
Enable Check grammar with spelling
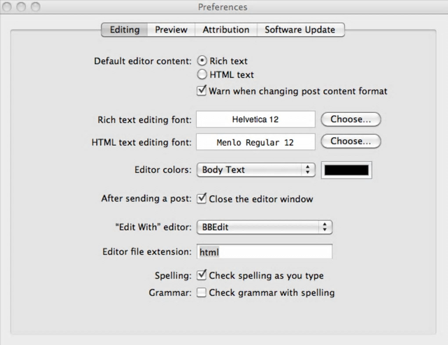(x=202, y=293)
